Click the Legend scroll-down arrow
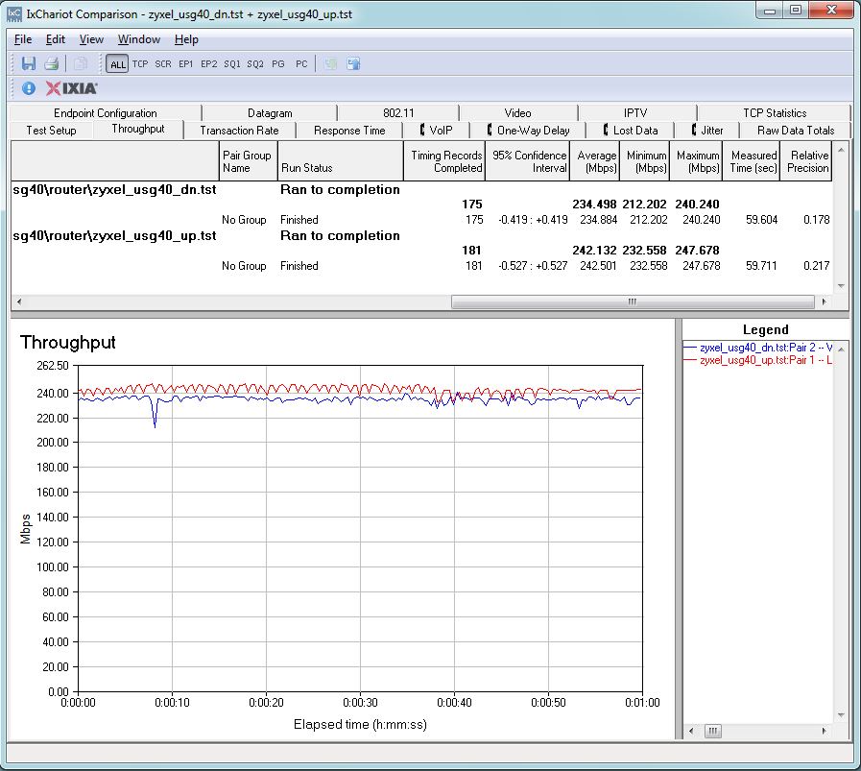 coord(841,715)
